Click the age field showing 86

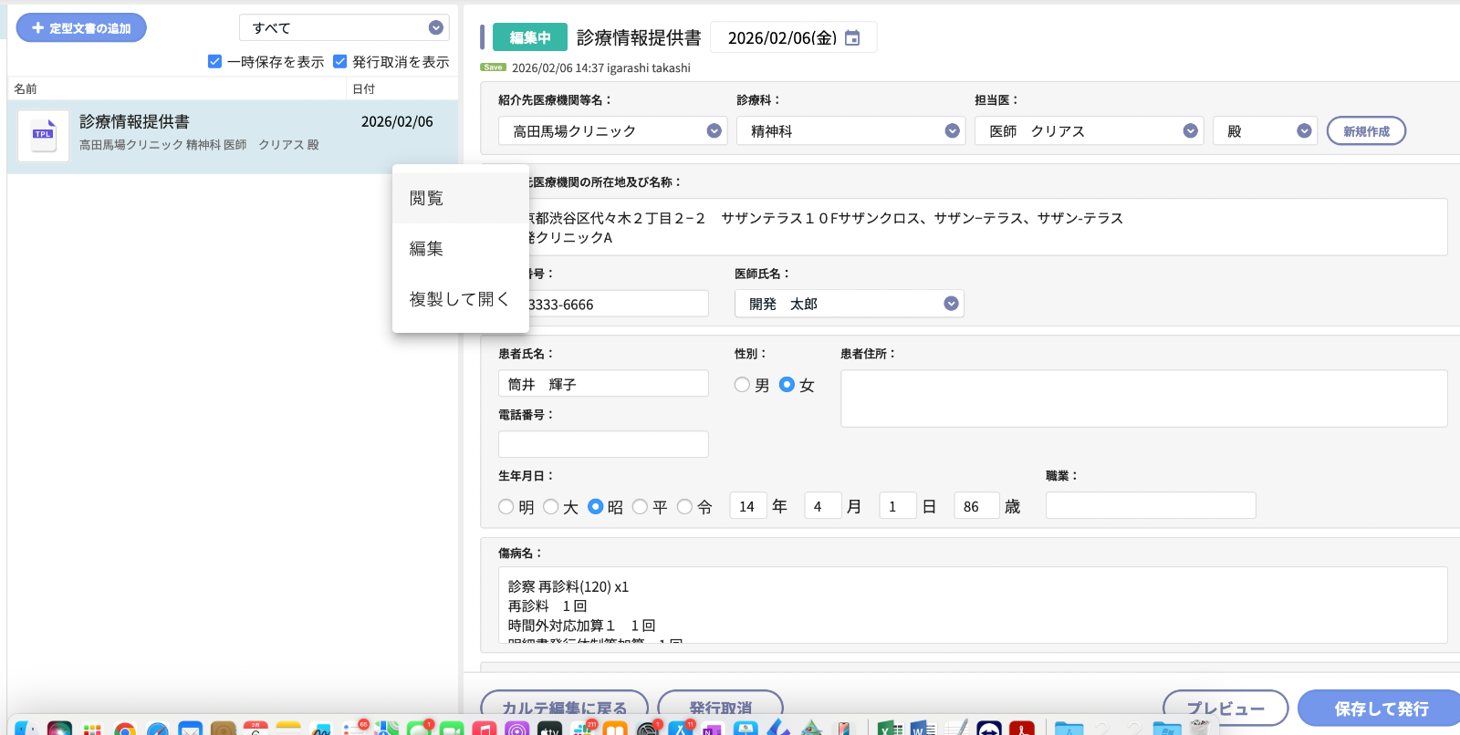coord(976,506)
